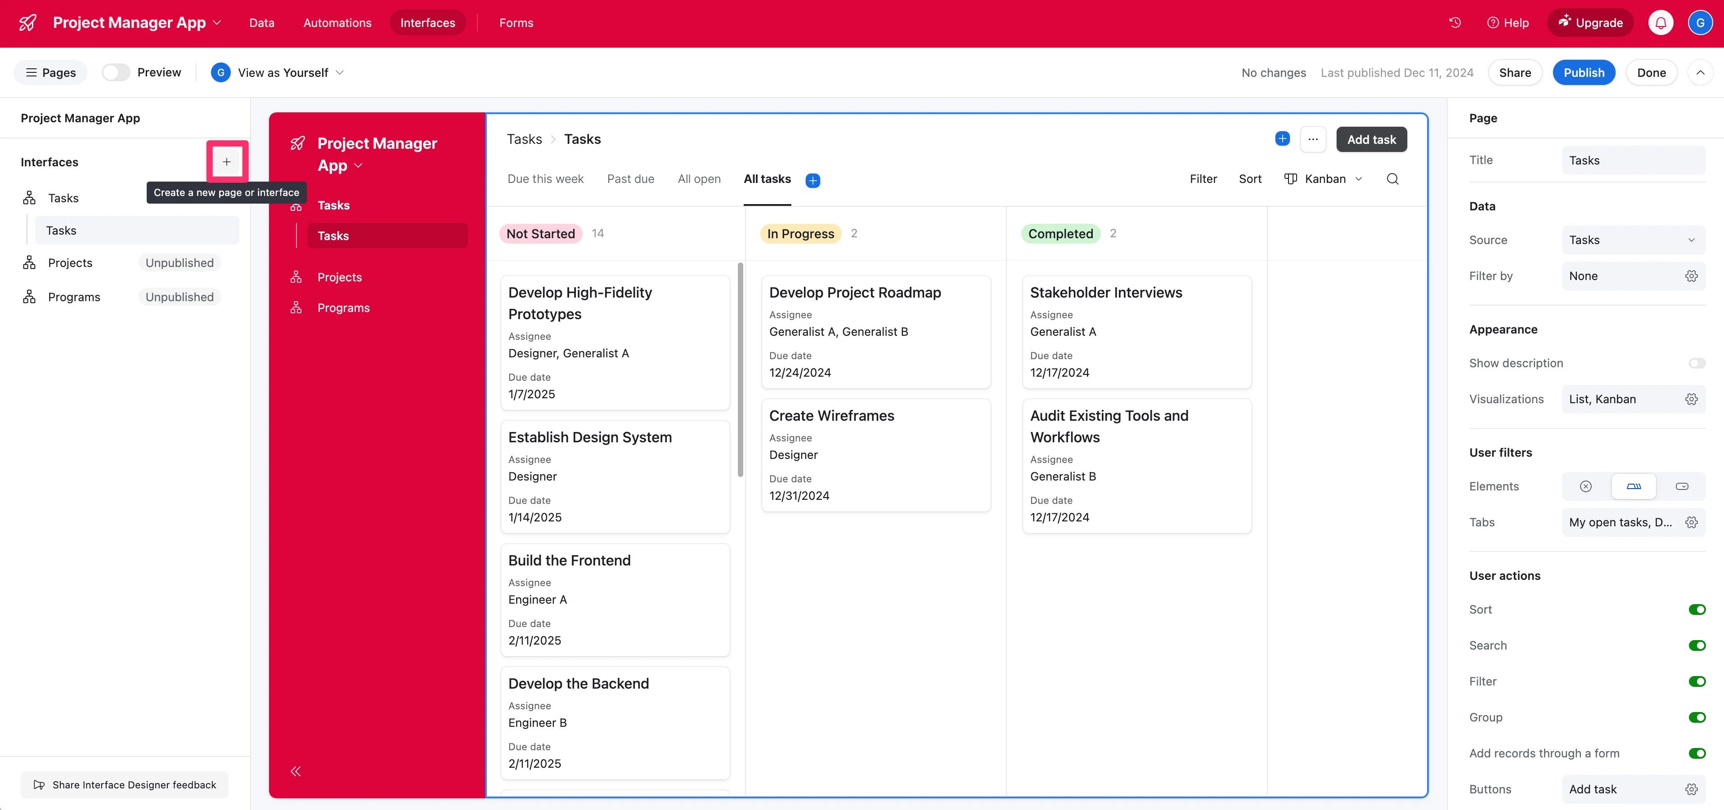Enable the Show description toggle
This screenshot has width=1724, height=810.
tap(1697, 363)
